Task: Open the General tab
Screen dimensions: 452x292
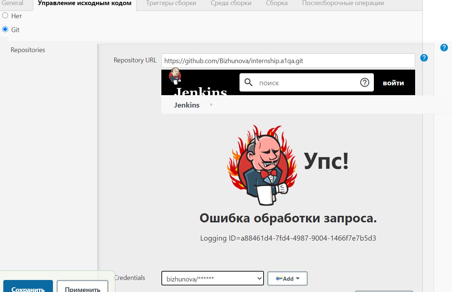Action: [12, 3]
